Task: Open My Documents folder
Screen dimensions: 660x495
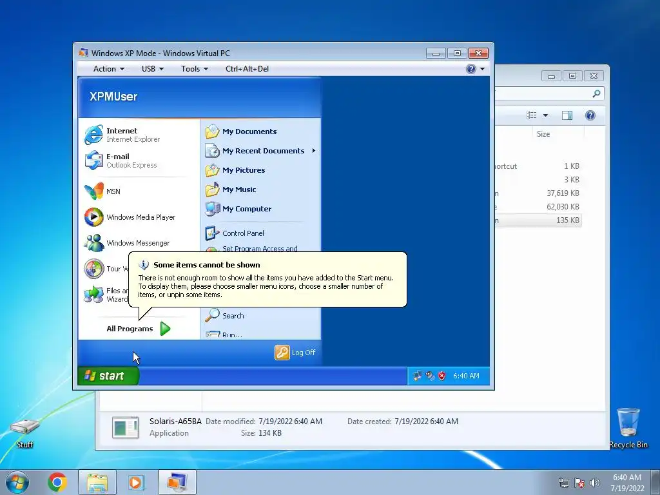Action: pos(241,131)
